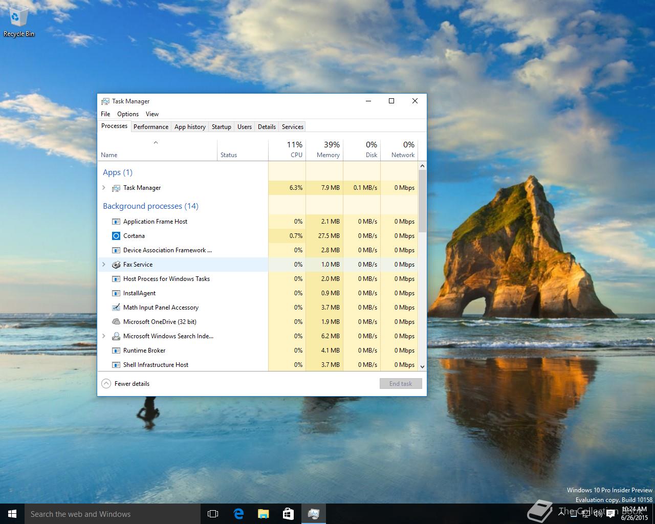Select the Cortana process row name

coord(134,236)
